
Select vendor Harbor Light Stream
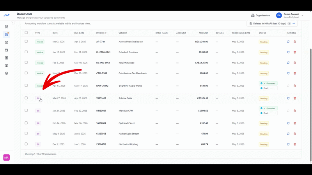pyautogui.click(x=129, y=134)
